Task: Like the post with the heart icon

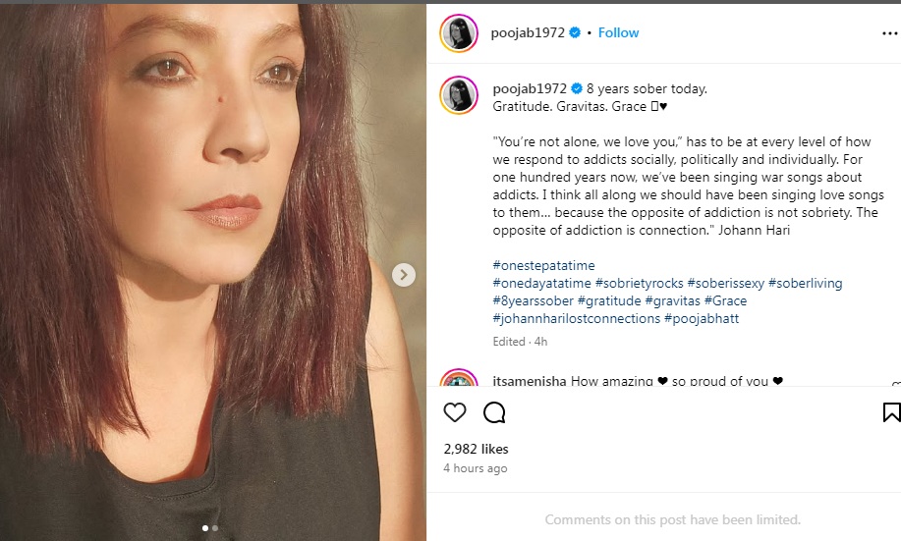Action: 454,412
